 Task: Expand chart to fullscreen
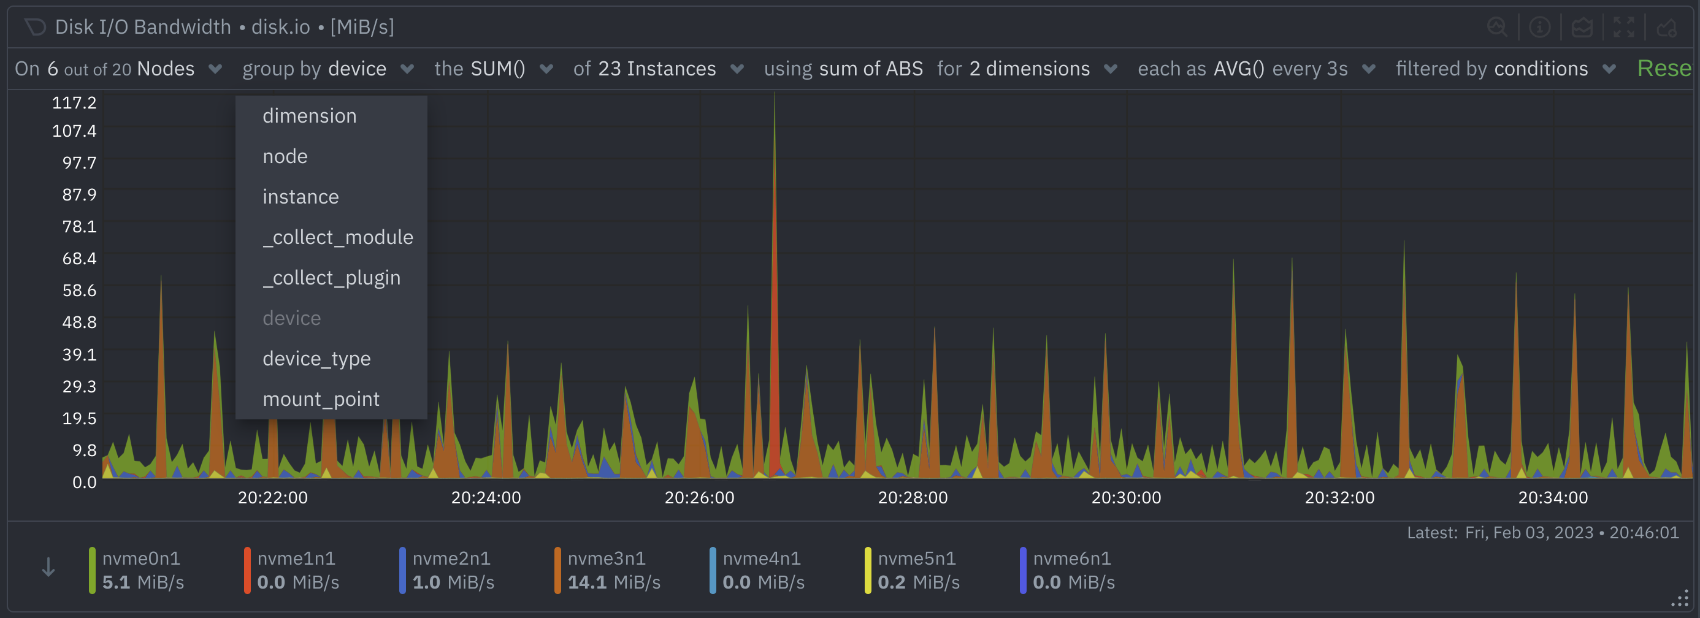[x=1623, y=27]
